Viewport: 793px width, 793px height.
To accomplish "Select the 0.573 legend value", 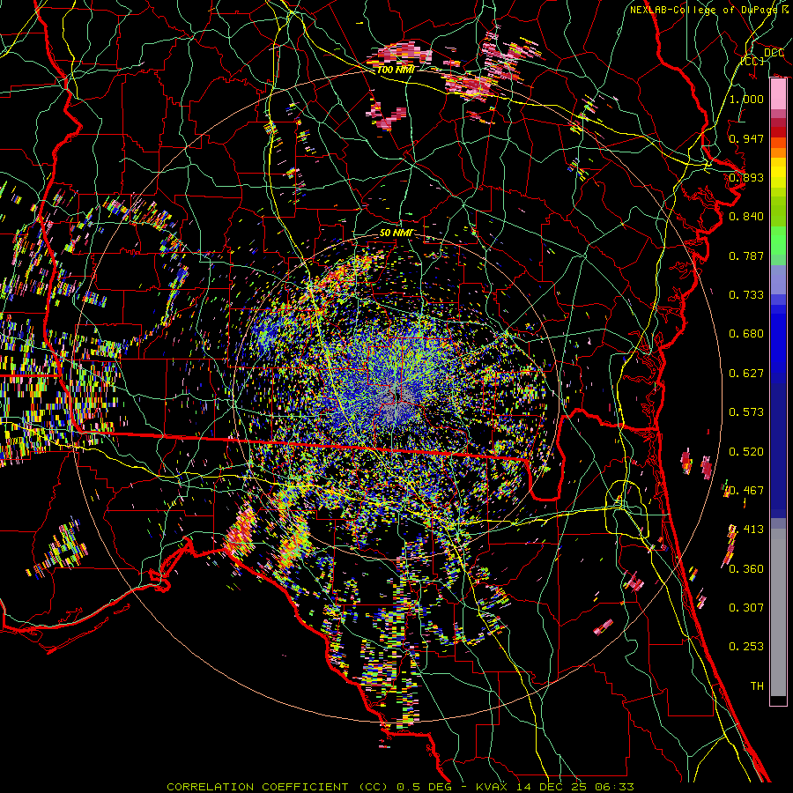I will pyautogui.click(x=746, y=412).
